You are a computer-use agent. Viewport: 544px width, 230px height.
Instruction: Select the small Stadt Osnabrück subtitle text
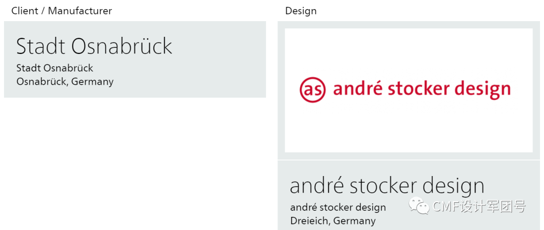(54, 68)
